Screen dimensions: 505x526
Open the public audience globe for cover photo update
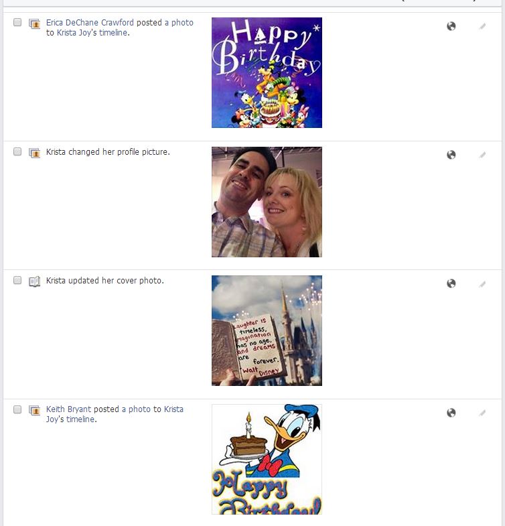click(451, 283)
